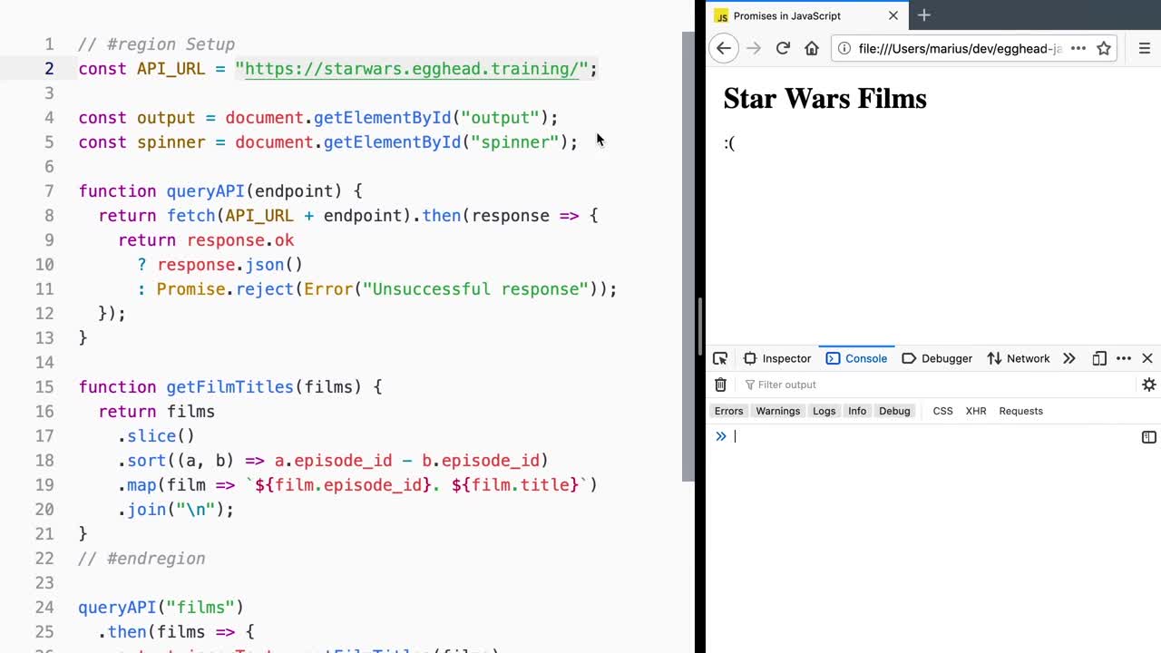Viewport: 1161px width, 653px height.
Task: Open the Network tab in devtools
Action: coord(1018,358)
